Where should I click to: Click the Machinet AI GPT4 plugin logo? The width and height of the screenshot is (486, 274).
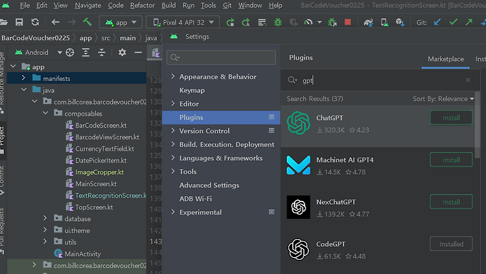tap(298, 165)
